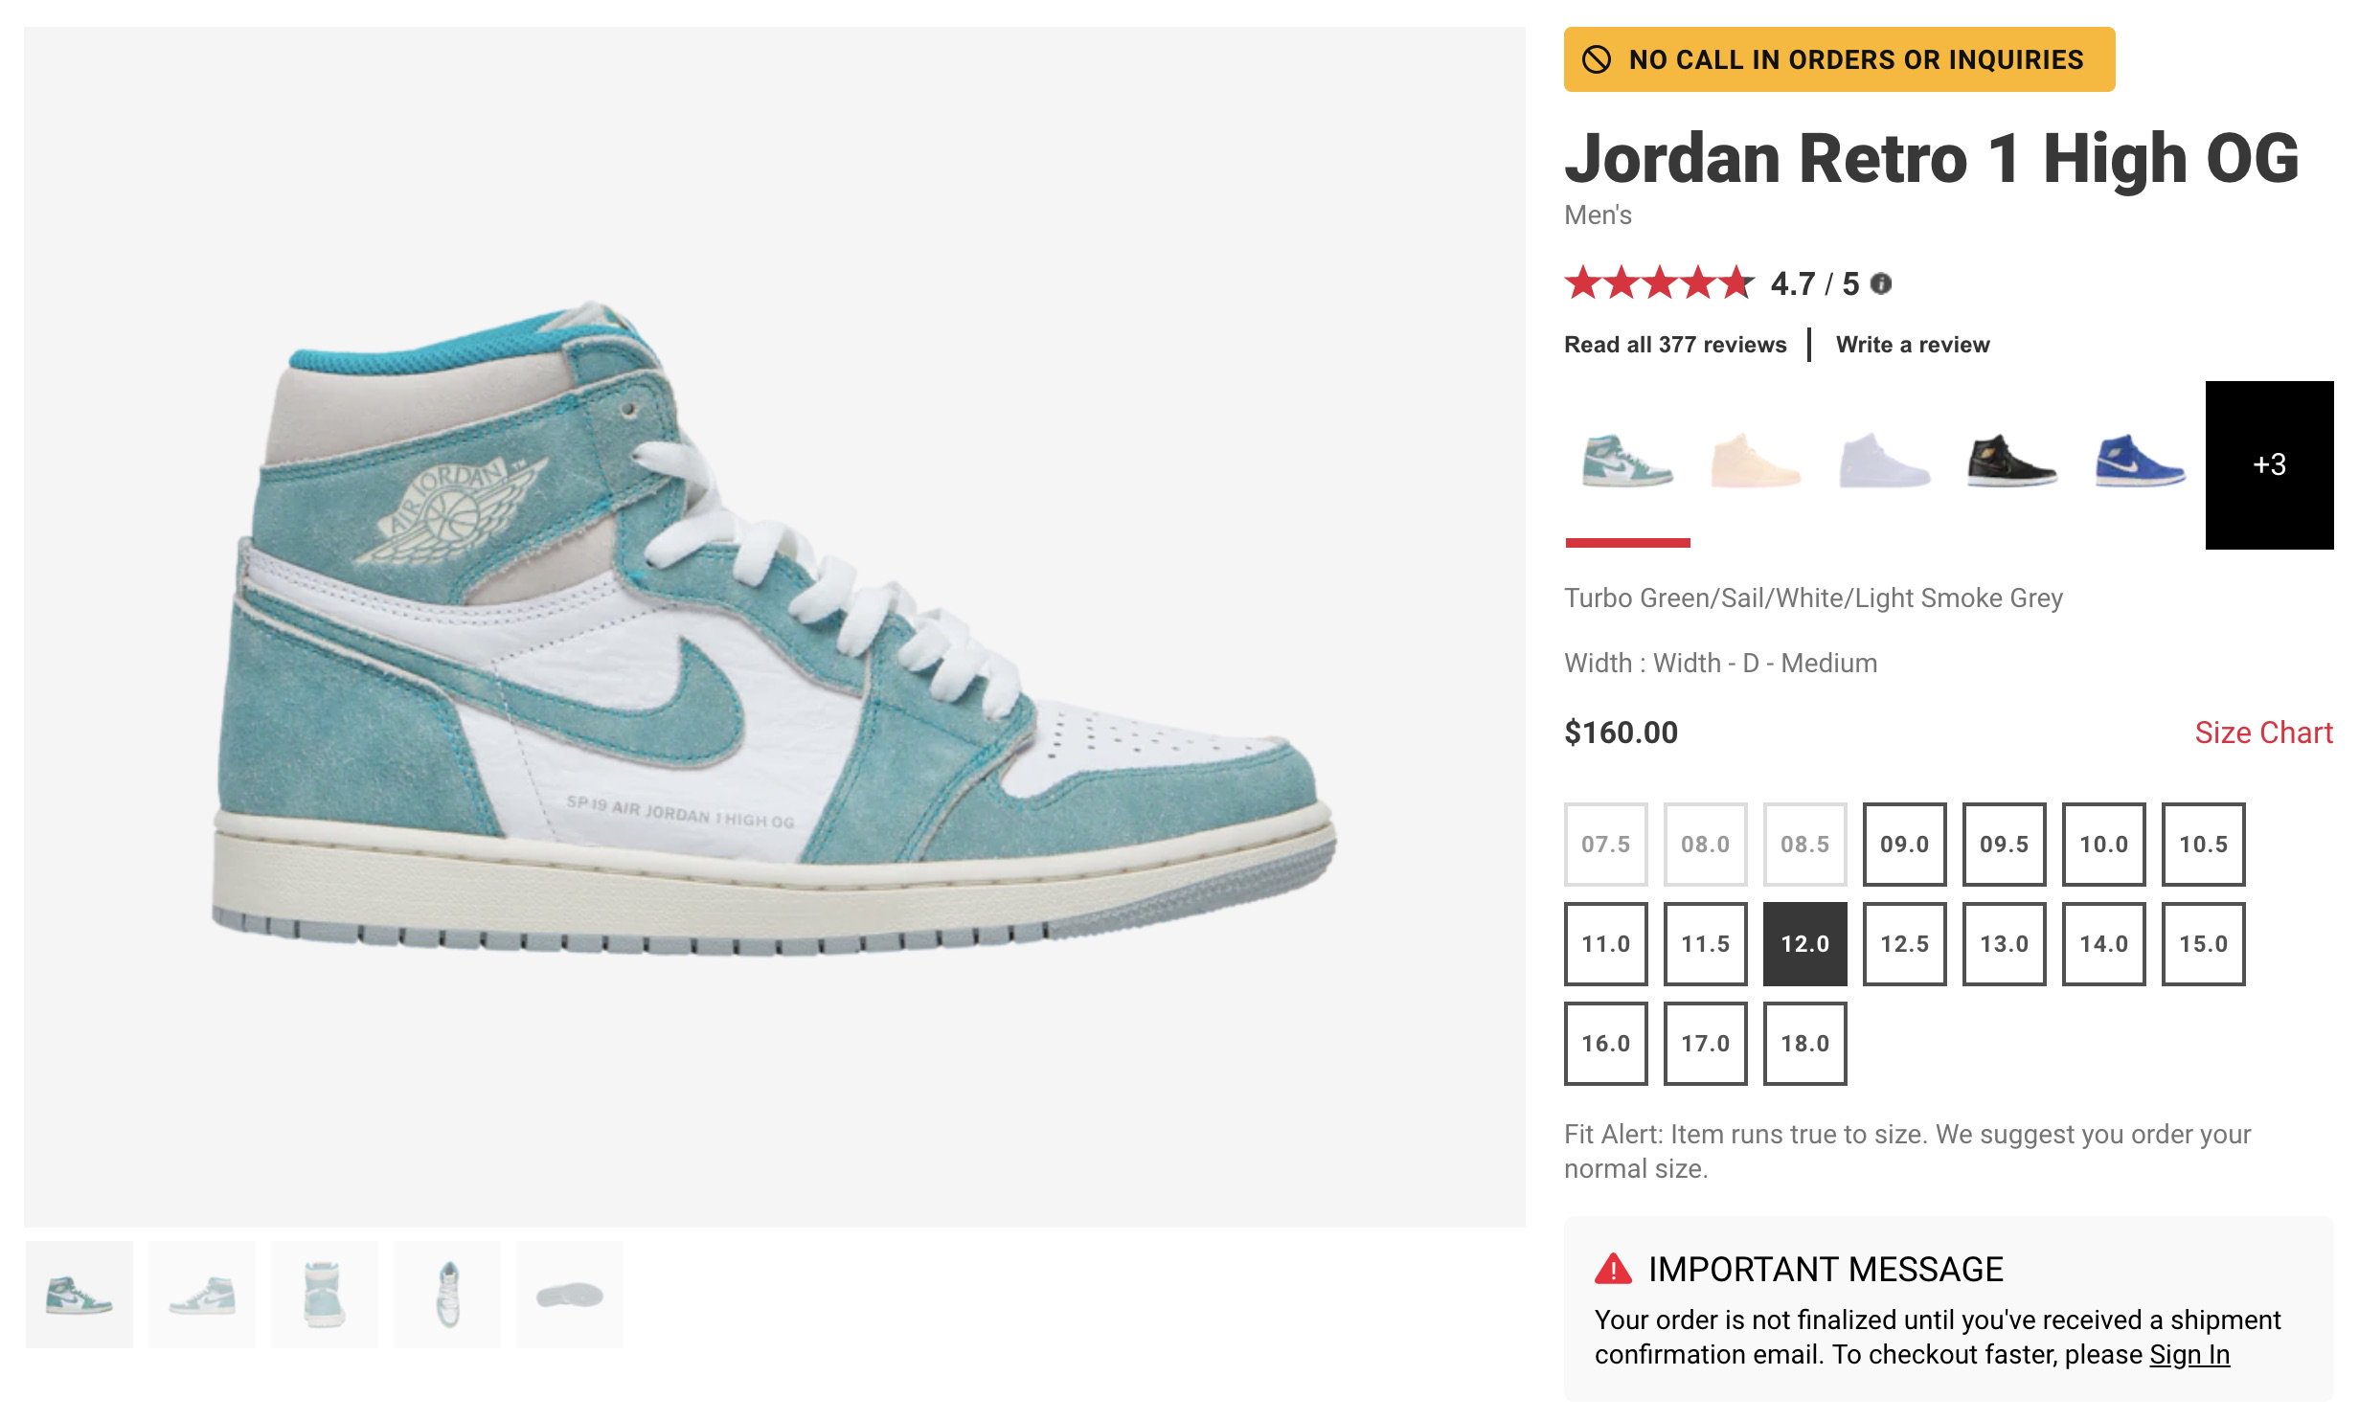Click Write a review
Screen dimensions: 2359x1421
(x=1913, y=345)
